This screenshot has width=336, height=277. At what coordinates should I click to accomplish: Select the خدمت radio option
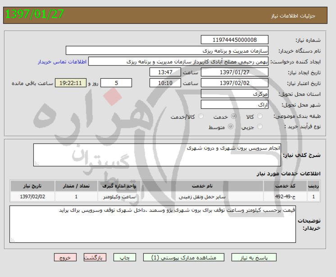tap(232, 117)
